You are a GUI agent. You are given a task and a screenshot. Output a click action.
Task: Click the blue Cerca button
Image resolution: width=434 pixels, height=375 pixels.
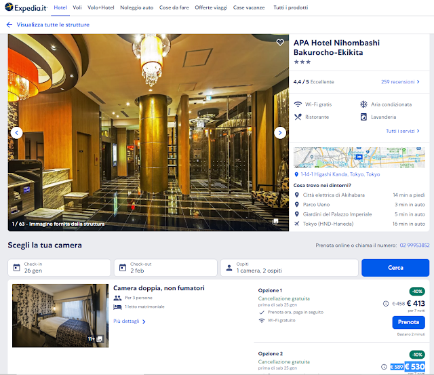click(x=395, y=268)
